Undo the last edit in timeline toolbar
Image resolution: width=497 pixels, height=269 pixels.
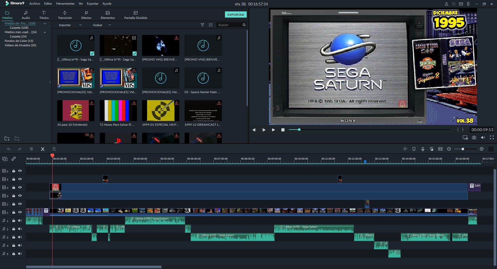tap(9, 149)
